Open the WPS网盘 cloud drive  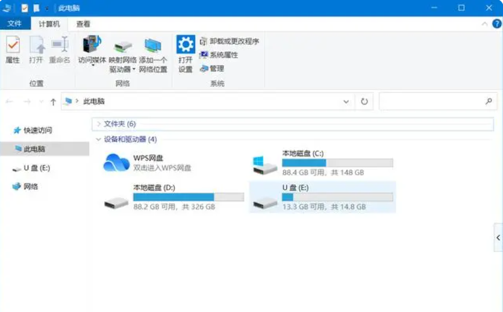pyautogui.click(x=117, y=163)
